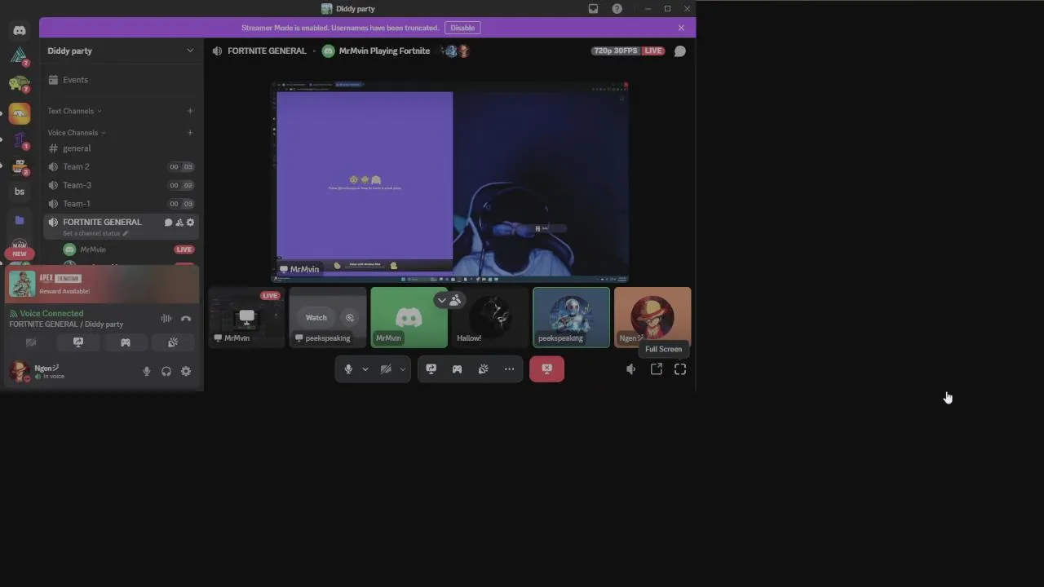This screenshot has width=1044, height=587.
Task: Open microphone input options arrow
Action: (365, 369)
